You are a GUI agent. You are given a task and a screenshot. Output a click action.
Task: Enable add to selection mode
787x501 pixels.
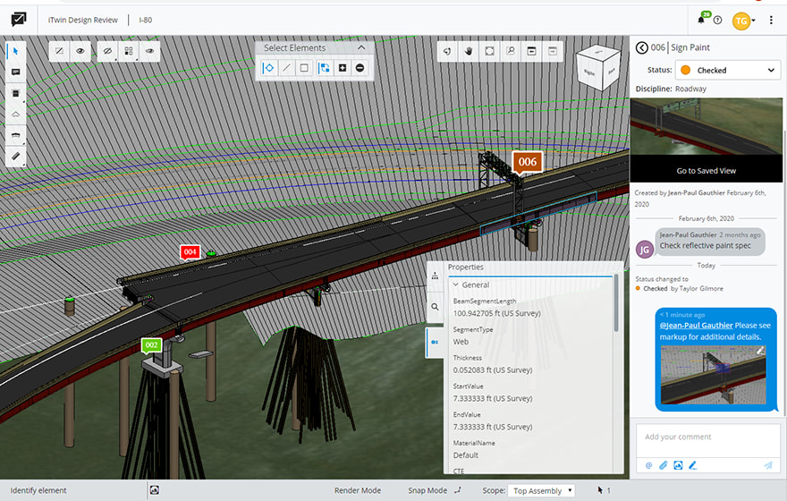(x=343, y=68)
